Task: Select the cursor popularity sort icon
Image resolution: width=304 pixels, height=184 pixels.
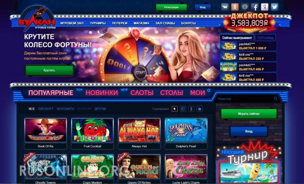Action: [x=175, y=109]
